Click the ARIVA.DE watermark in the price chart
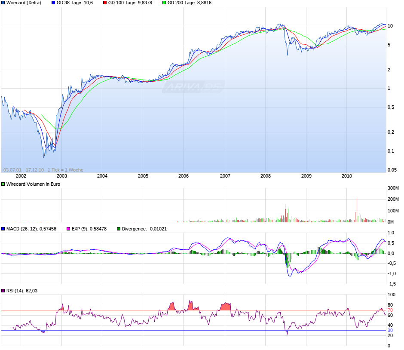Viewport: 404px width, 350px height. [193, 87]
